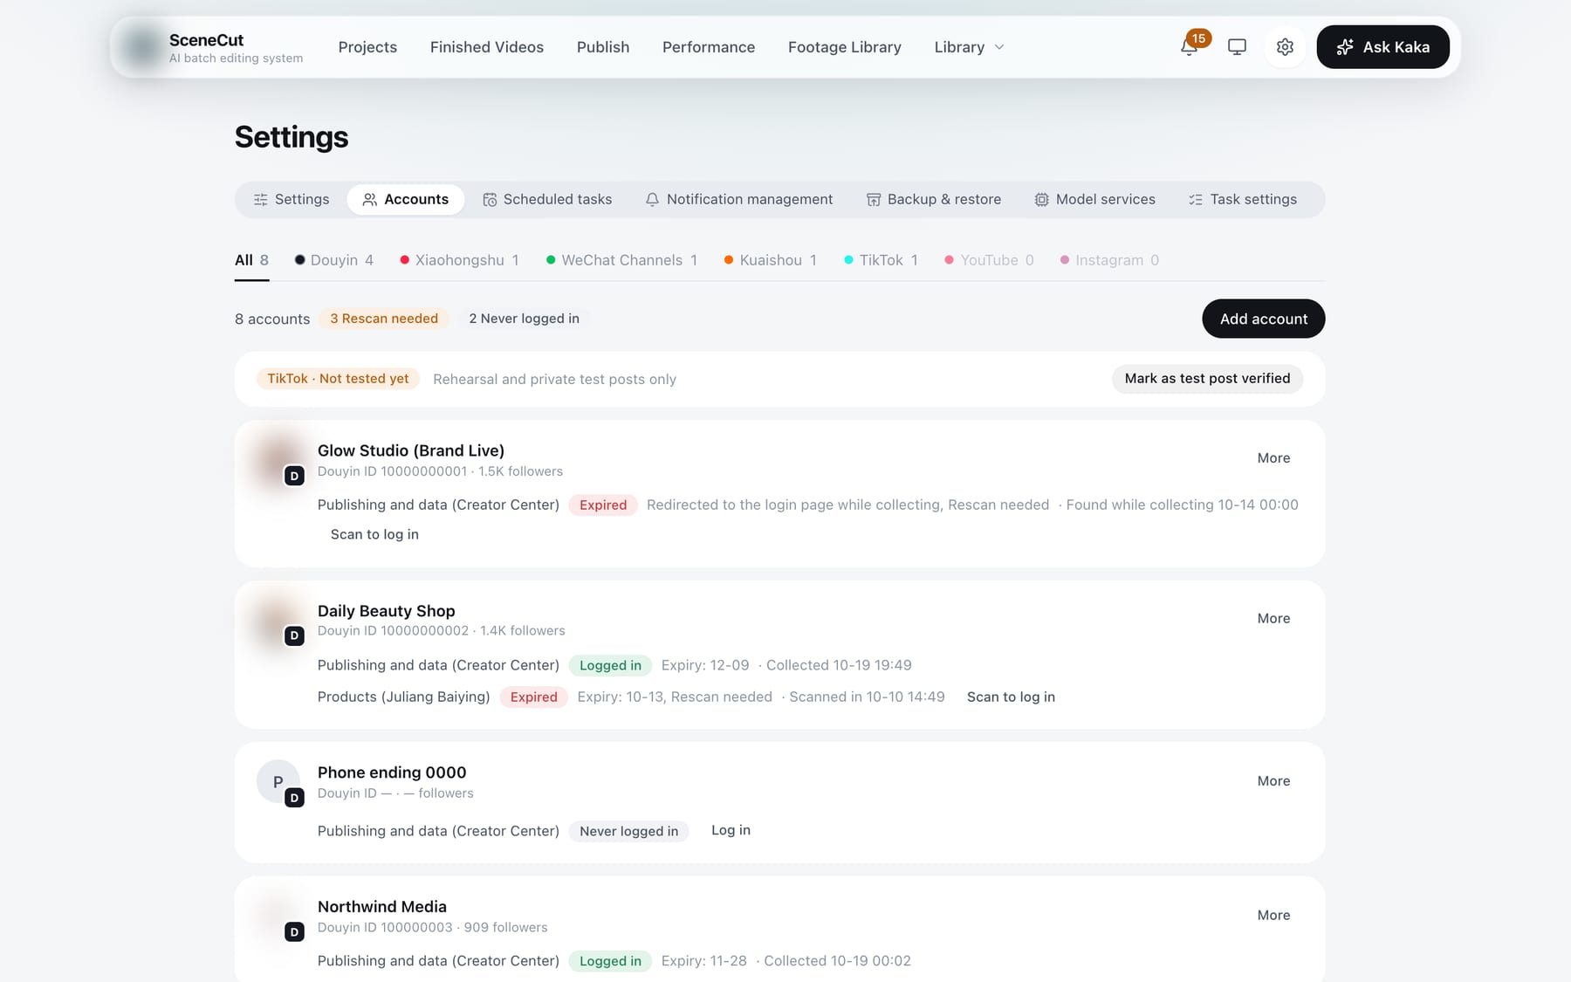The width and height of the screenshot is (1571, 982).
Task: Open More menu for Glow Studio
Action: tap(1273, 458)
